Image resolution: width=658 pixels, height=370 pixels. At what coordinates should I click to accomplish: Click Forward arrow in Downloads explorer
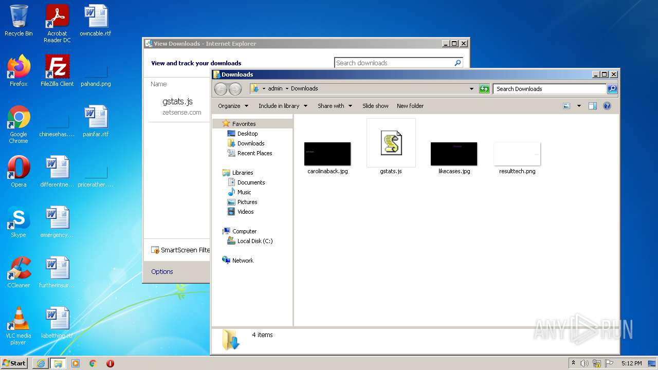235,89
